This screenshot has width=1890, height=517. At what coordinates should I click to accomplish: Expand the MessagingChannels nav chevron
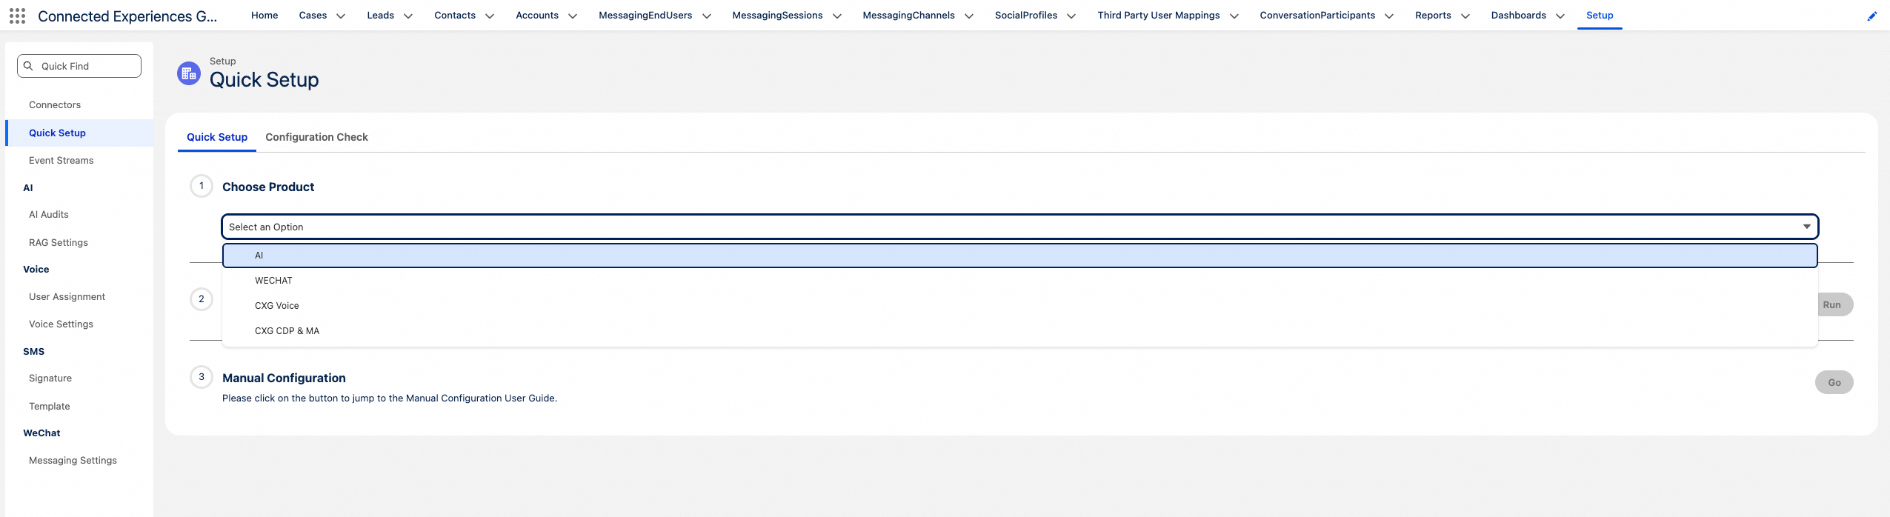click(969, 16)
